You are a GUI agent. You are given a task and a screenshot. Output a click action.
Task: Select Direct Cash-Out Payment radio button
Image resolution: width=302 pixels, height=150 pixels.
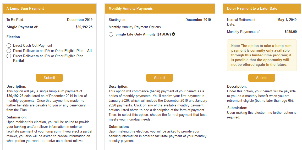(x=9, y=46)
